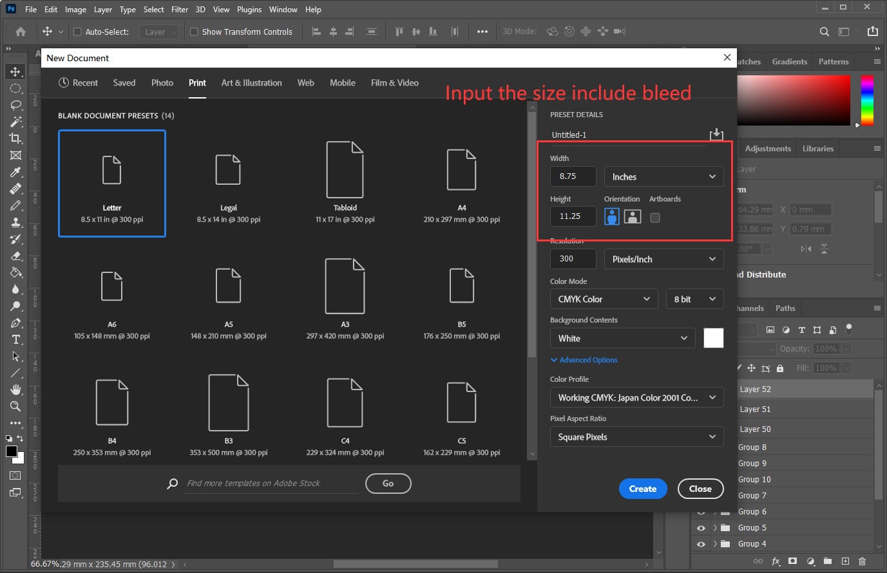Enable Show Transform Controls checkbox

pos(194,32)
